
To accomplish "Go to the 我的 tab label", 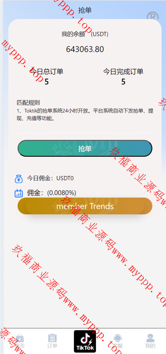I will click(x=150, y=346).
